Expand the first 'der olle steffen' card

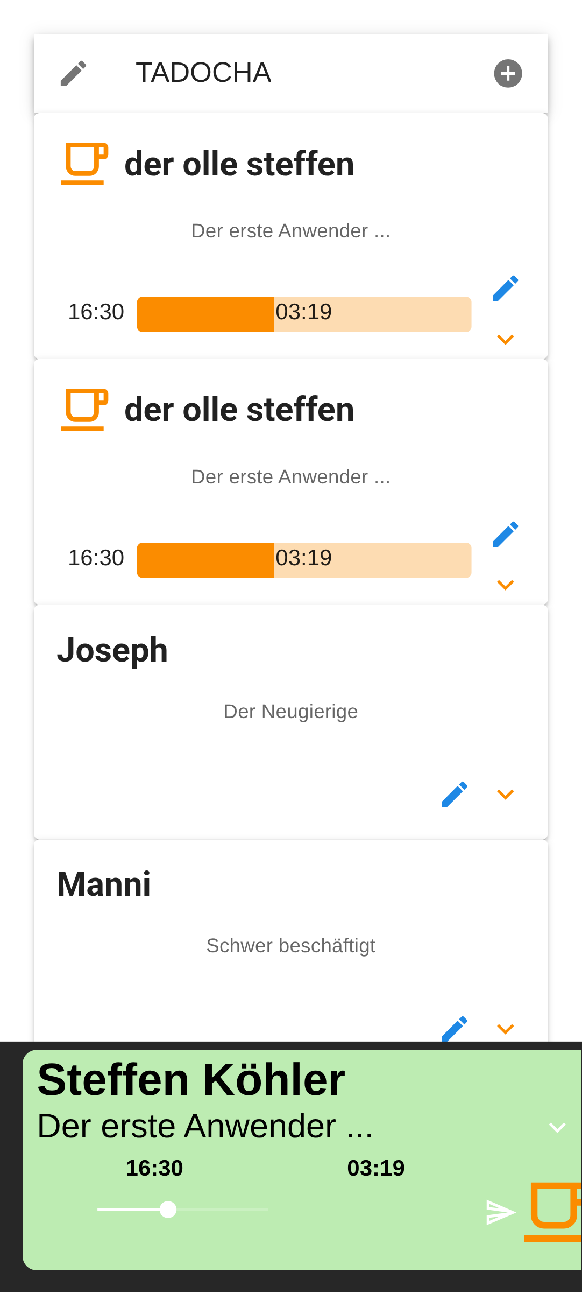[x=505, y=339]
